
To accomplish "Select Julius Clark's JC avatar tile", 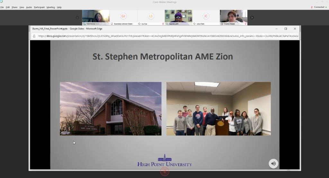I will pos(206,18).
